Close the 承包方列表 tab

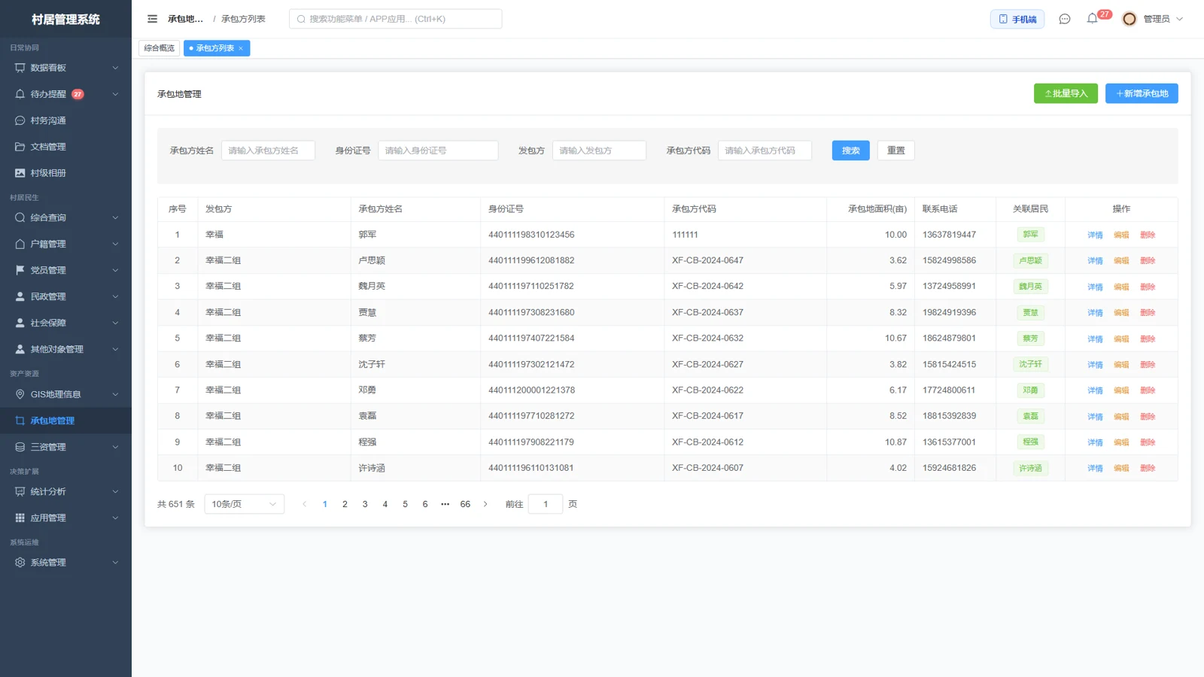tap(241, 48)
